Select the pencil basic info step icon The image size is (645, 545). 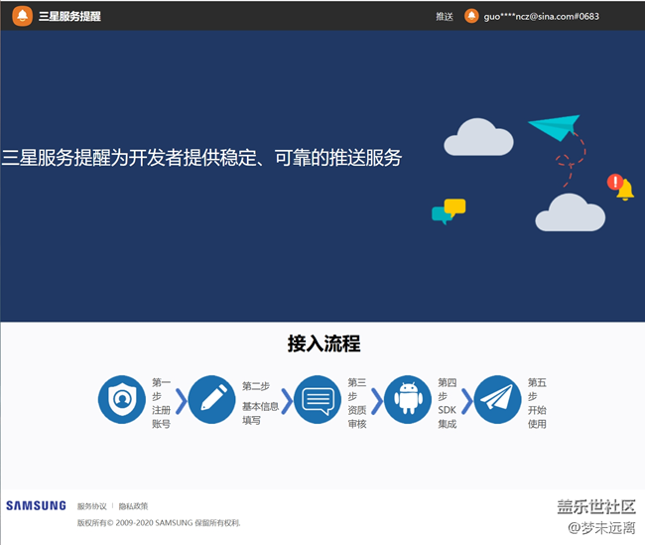click(x=211, y=400)
